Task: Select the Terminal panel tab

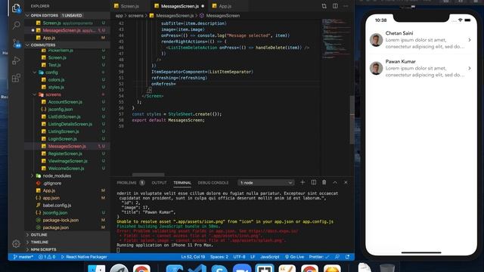Action: [x=182, y=183]
